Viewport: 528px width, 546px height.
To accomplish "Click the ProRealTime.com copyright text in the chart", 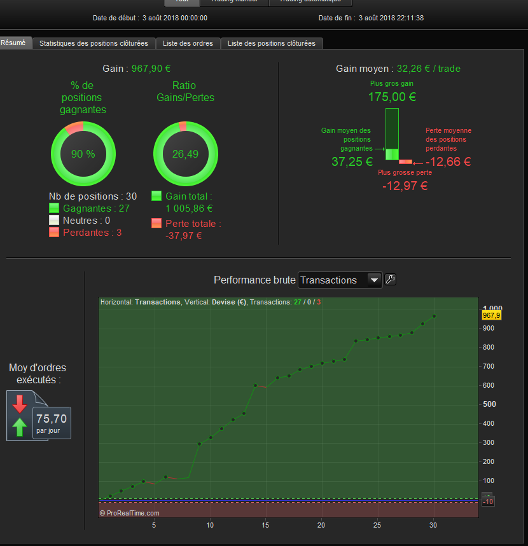I will (129, 514).
